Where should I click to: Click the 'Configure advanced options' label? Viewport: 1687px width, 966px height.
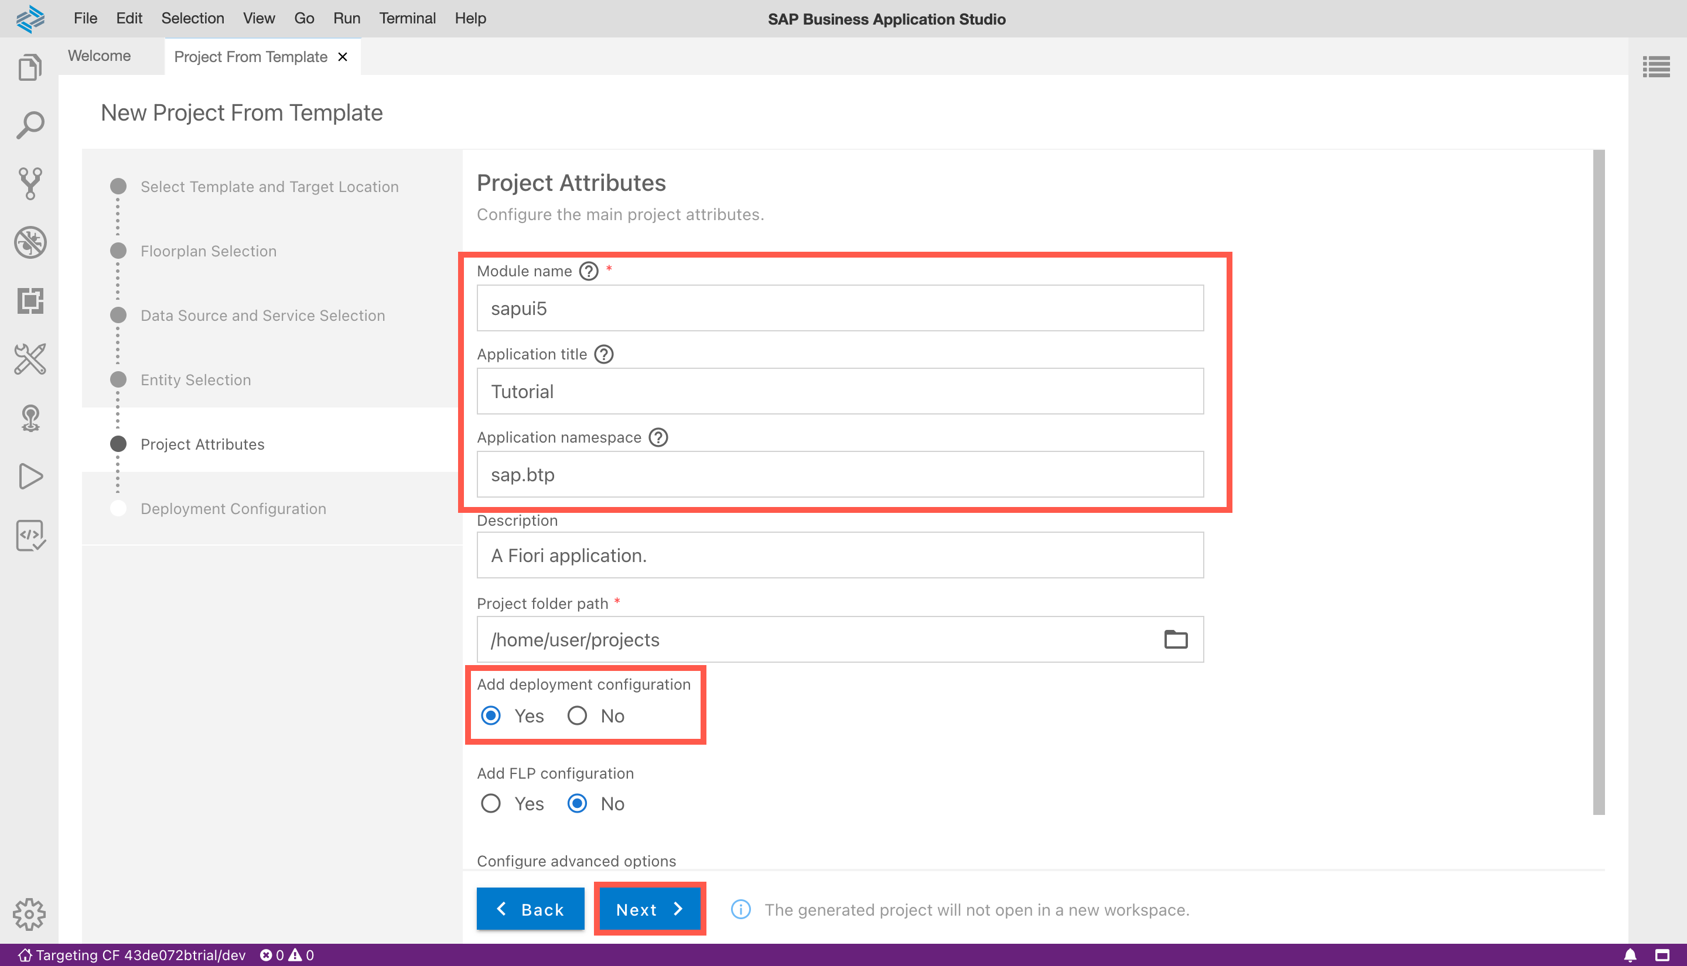click(577, 861)
